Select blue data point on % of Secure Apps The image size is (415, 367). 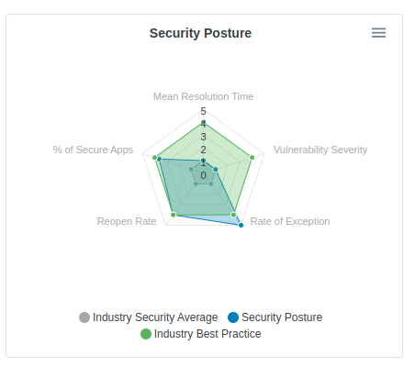tap(159, 159)
